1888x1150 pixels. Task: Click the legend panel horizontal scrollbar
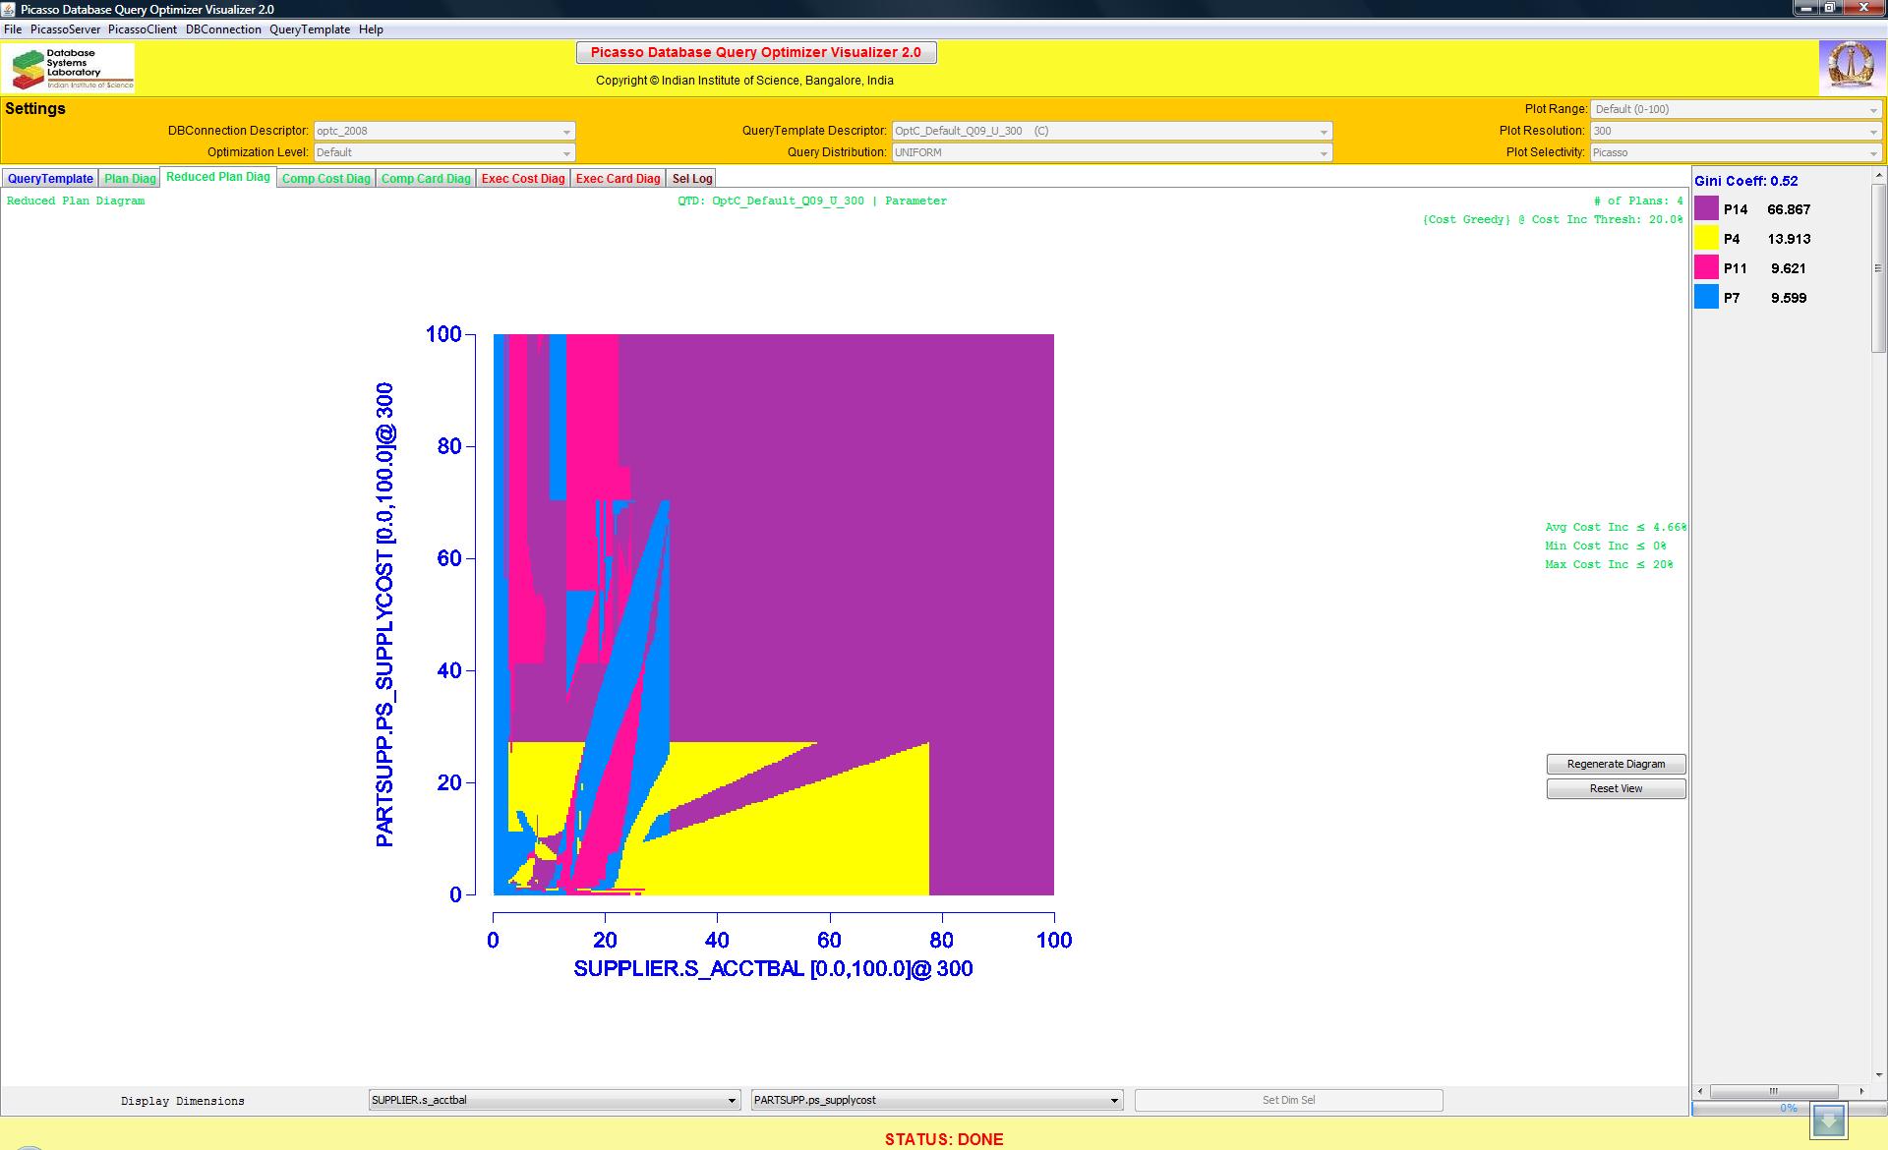1774,1091
